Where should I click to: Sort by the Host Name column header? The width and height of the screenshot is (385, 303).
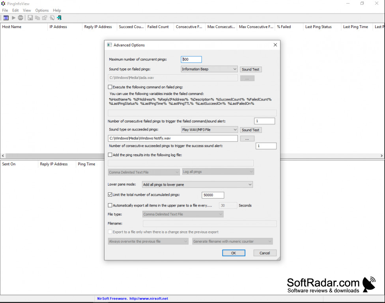pyautogui.click(x=24, y=27)
